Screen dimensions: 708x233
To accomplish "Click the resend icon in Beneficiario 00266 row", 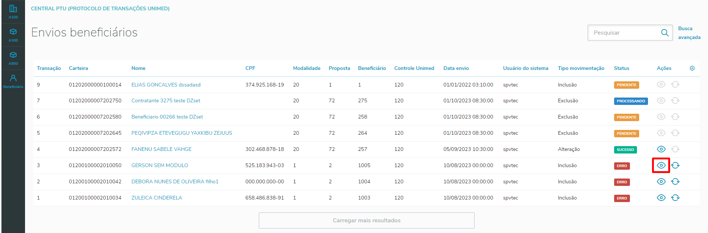I will [675, 117].
